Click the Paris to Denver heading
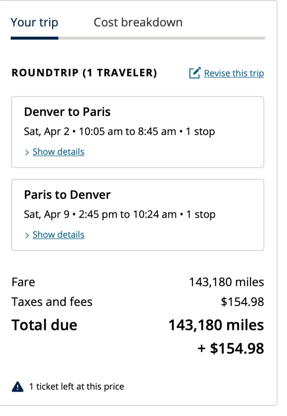Image resolution: width=287 pixels, height=416 pixels. tap(67, 195)
